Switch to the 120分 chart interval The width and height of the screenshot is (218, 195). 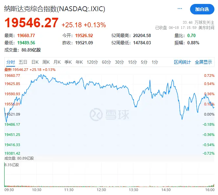coord(92,62)
